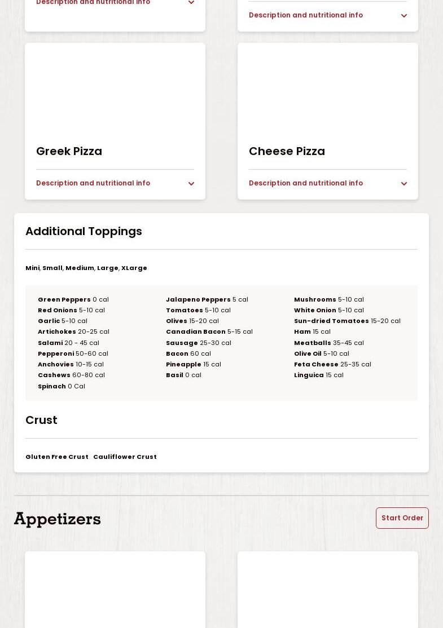Select the Mini size tab
Viewport: 443px width, 628px height.
[x=32, y=268]
